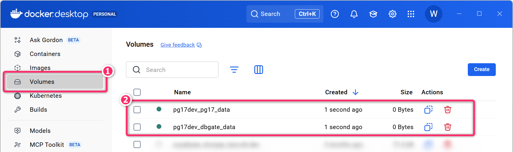The width and height of the screenshot is (513, 152).
Task: Select the pg17dev_pg17_data checkbox
Action: pyautogui.click(x=137, y=110)
